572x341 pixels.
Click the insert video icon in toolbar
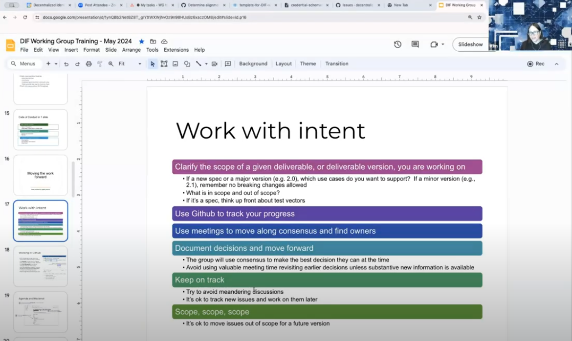click(215, 64)
